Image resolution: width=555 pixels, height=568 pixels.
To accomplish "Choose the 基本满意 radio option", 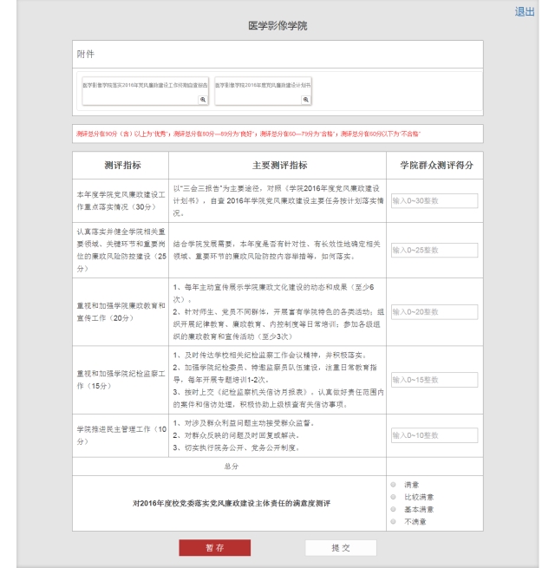I will 394,509.
